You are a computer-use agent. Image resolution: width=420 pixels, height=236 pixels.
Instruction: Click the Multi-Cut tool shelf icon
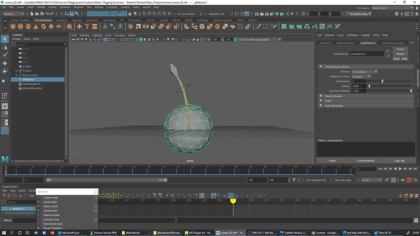click(258, 27)
